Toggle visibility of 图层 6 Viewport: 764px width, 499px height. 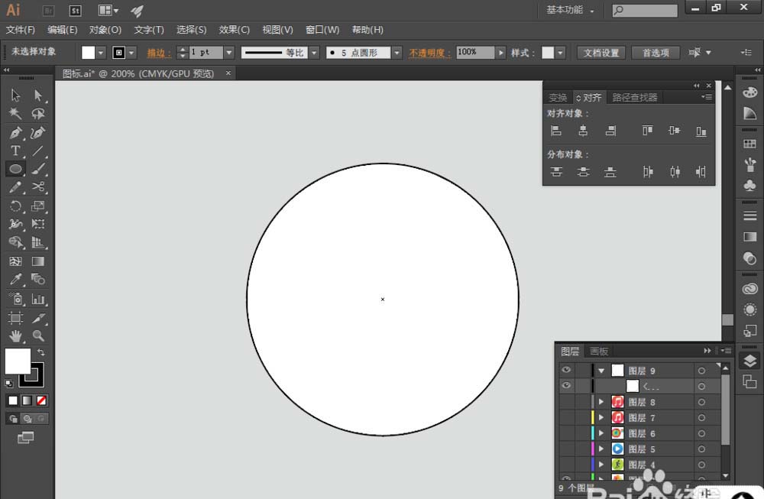(x=566, y=433)
